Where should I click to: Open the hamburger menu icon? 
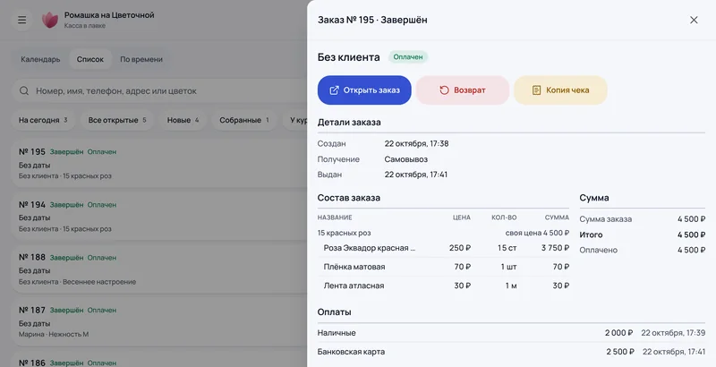(x=21, y=20)
